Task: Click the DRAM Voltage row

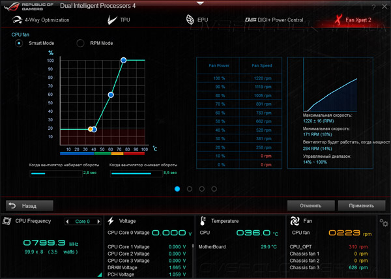Action: pyautogui.click(x=147, y=267)
